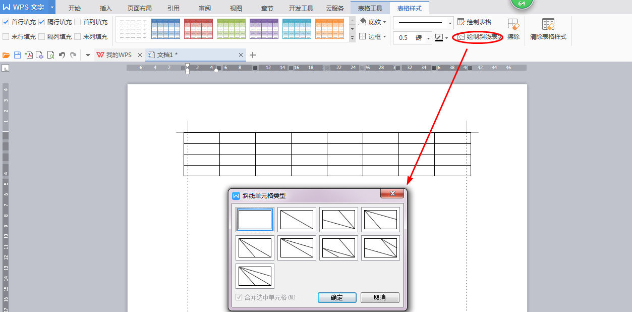The width and height of the screenshot is (632, 312).
Task: Open the 页面布局 ribbon tab
Action: click(x=140, y=8)
